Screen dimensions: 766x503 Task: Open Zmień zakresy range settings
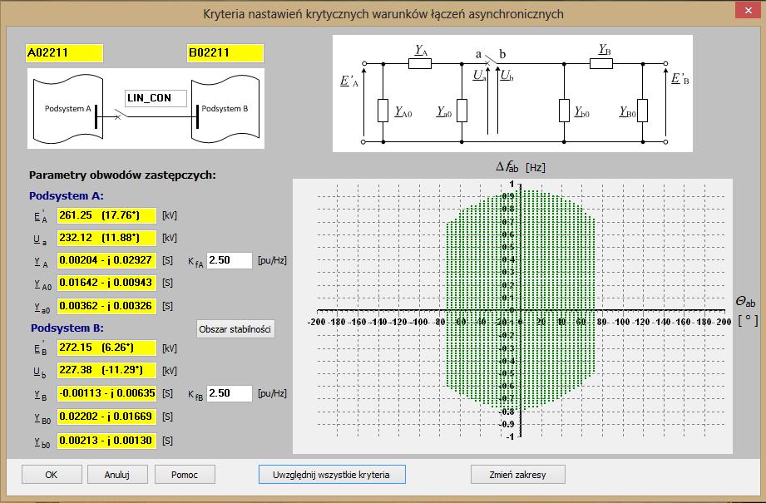tap(518, 474)
